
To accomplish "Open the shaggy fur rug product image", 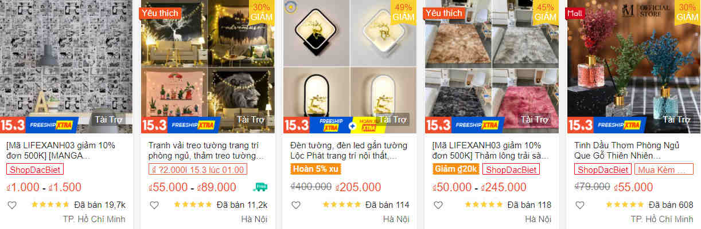I will click(492, 66).
